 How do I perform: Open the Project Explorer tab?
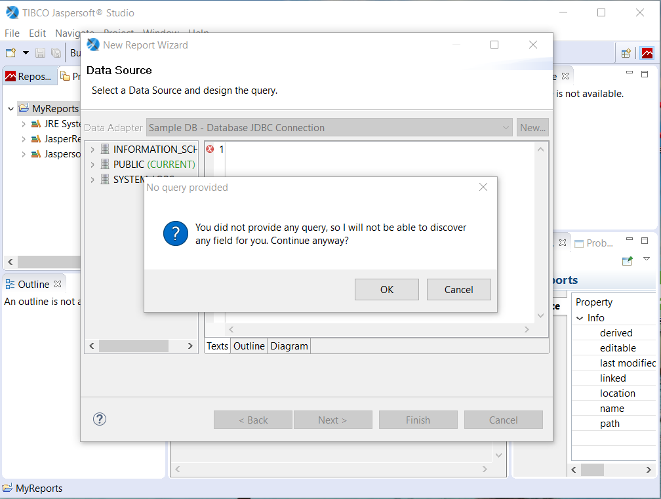[70, 76]
